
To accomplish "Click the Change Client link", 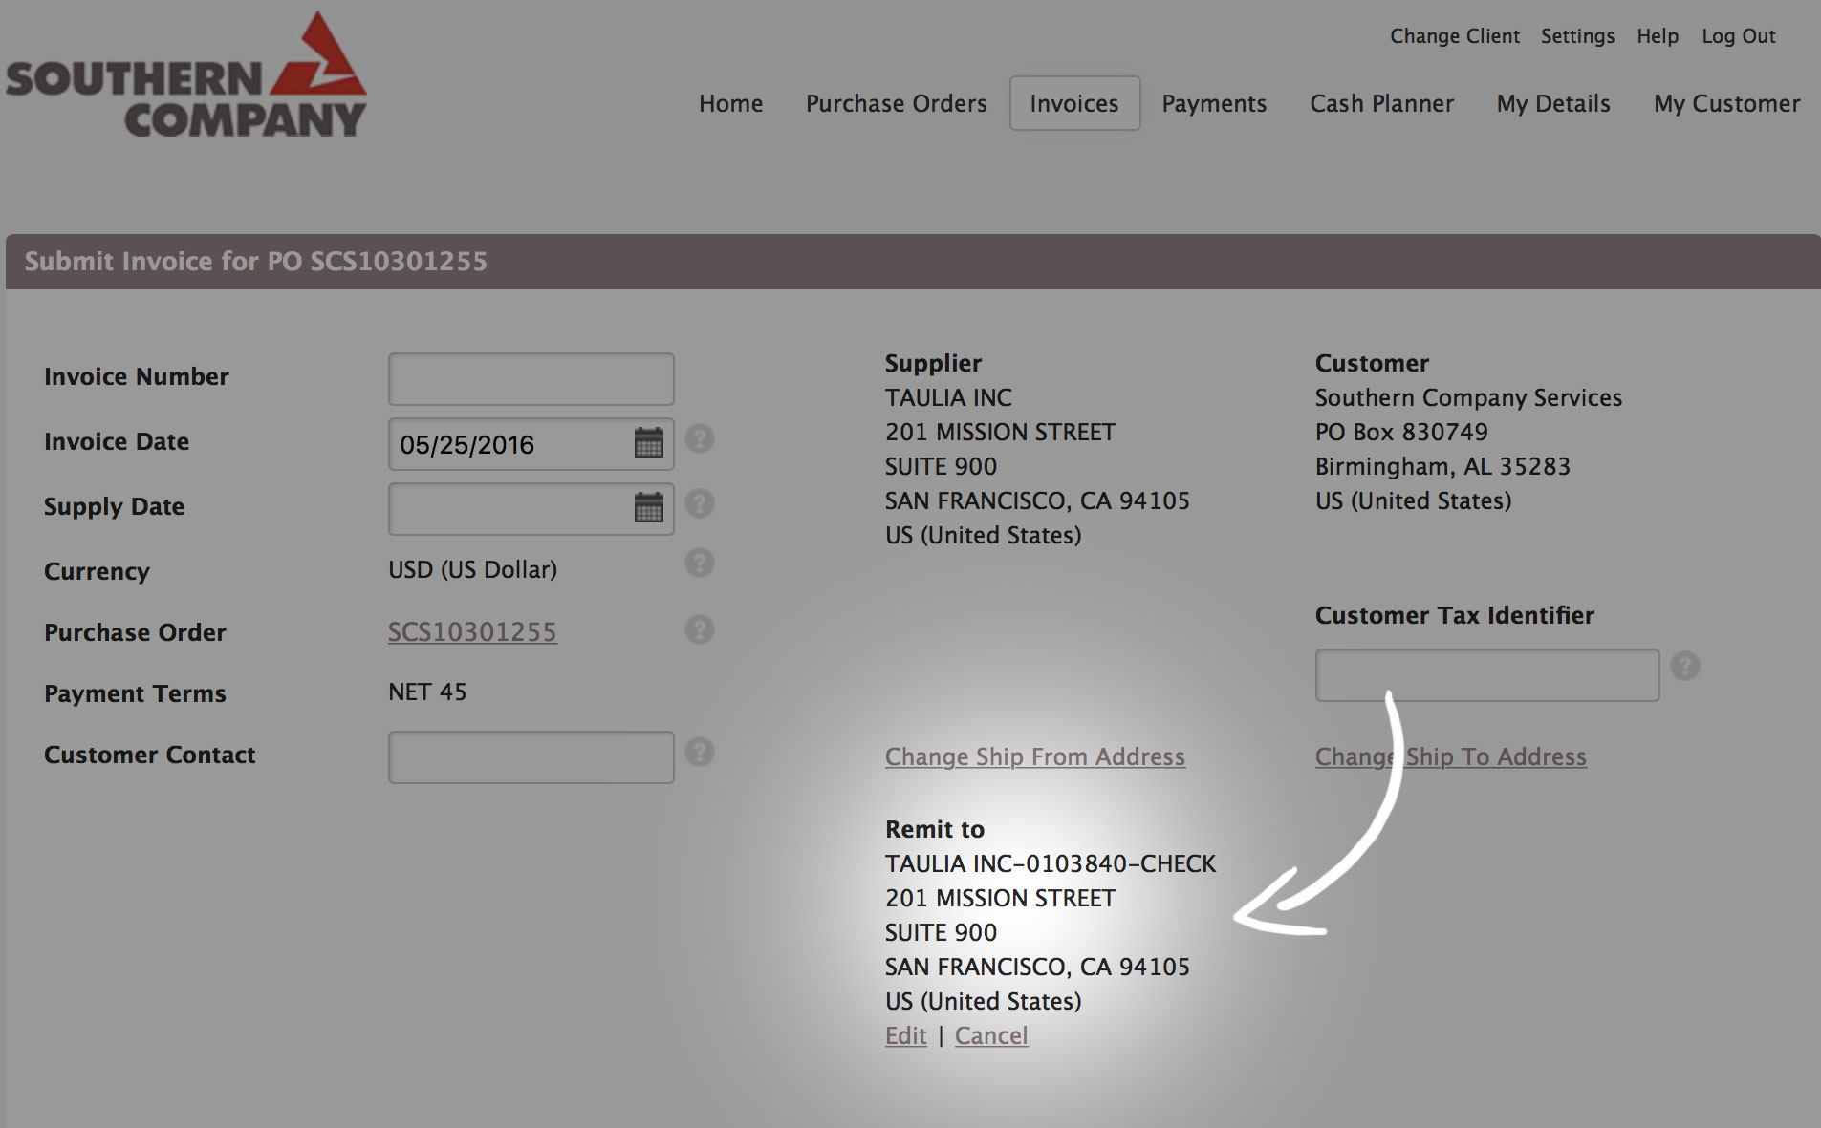I will (x=1454, y=36).
